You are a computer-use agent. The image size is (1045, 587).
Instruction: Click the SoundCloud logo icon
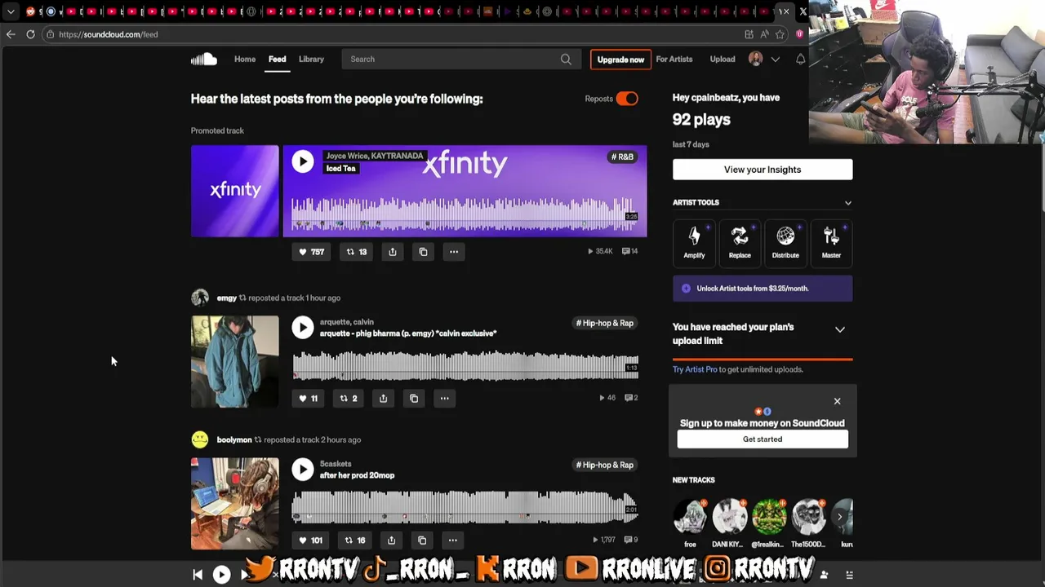coord(204,59)
